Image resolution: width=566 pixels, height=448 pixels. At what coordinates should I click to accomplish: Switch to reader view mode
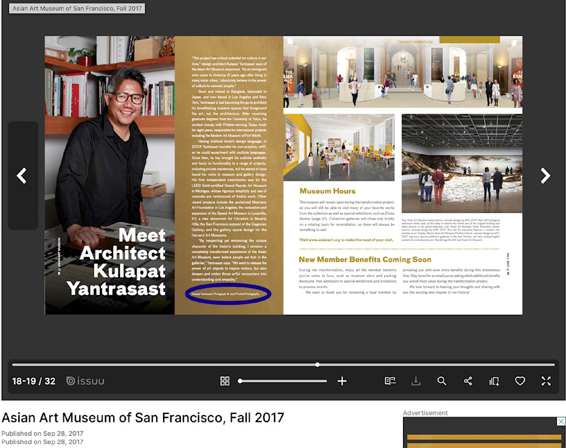(390, 381)
